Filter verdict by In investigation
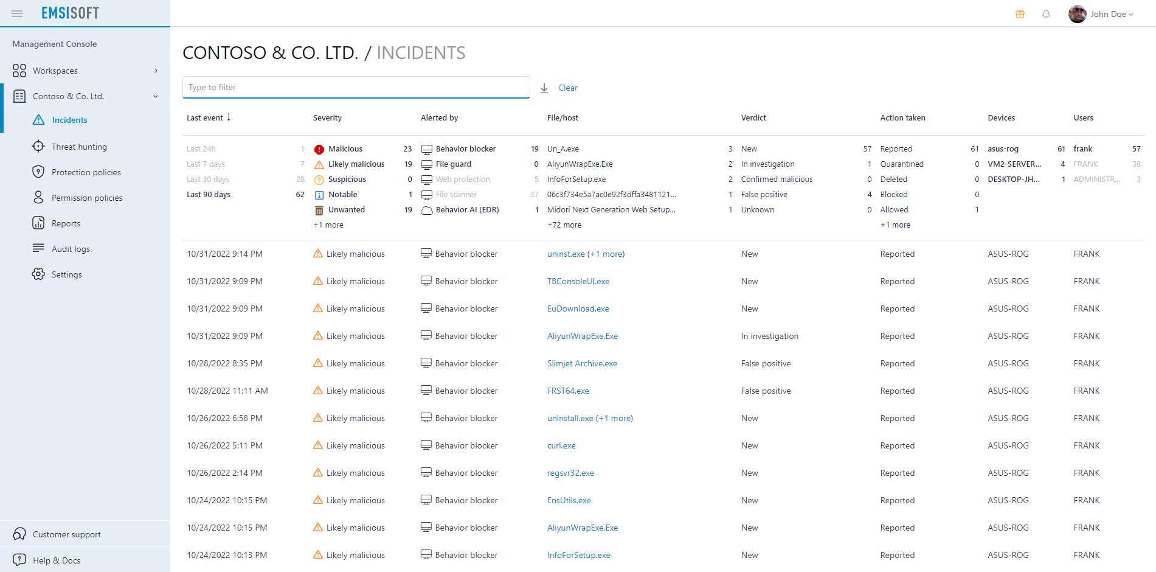Image resolution: width=1156 pixels, height=572 pixels. (767, 164)
